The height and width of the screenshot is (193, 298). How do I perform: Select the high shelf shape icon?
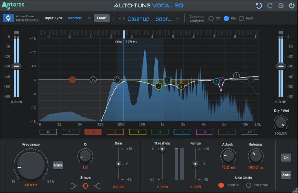point(97,186)
